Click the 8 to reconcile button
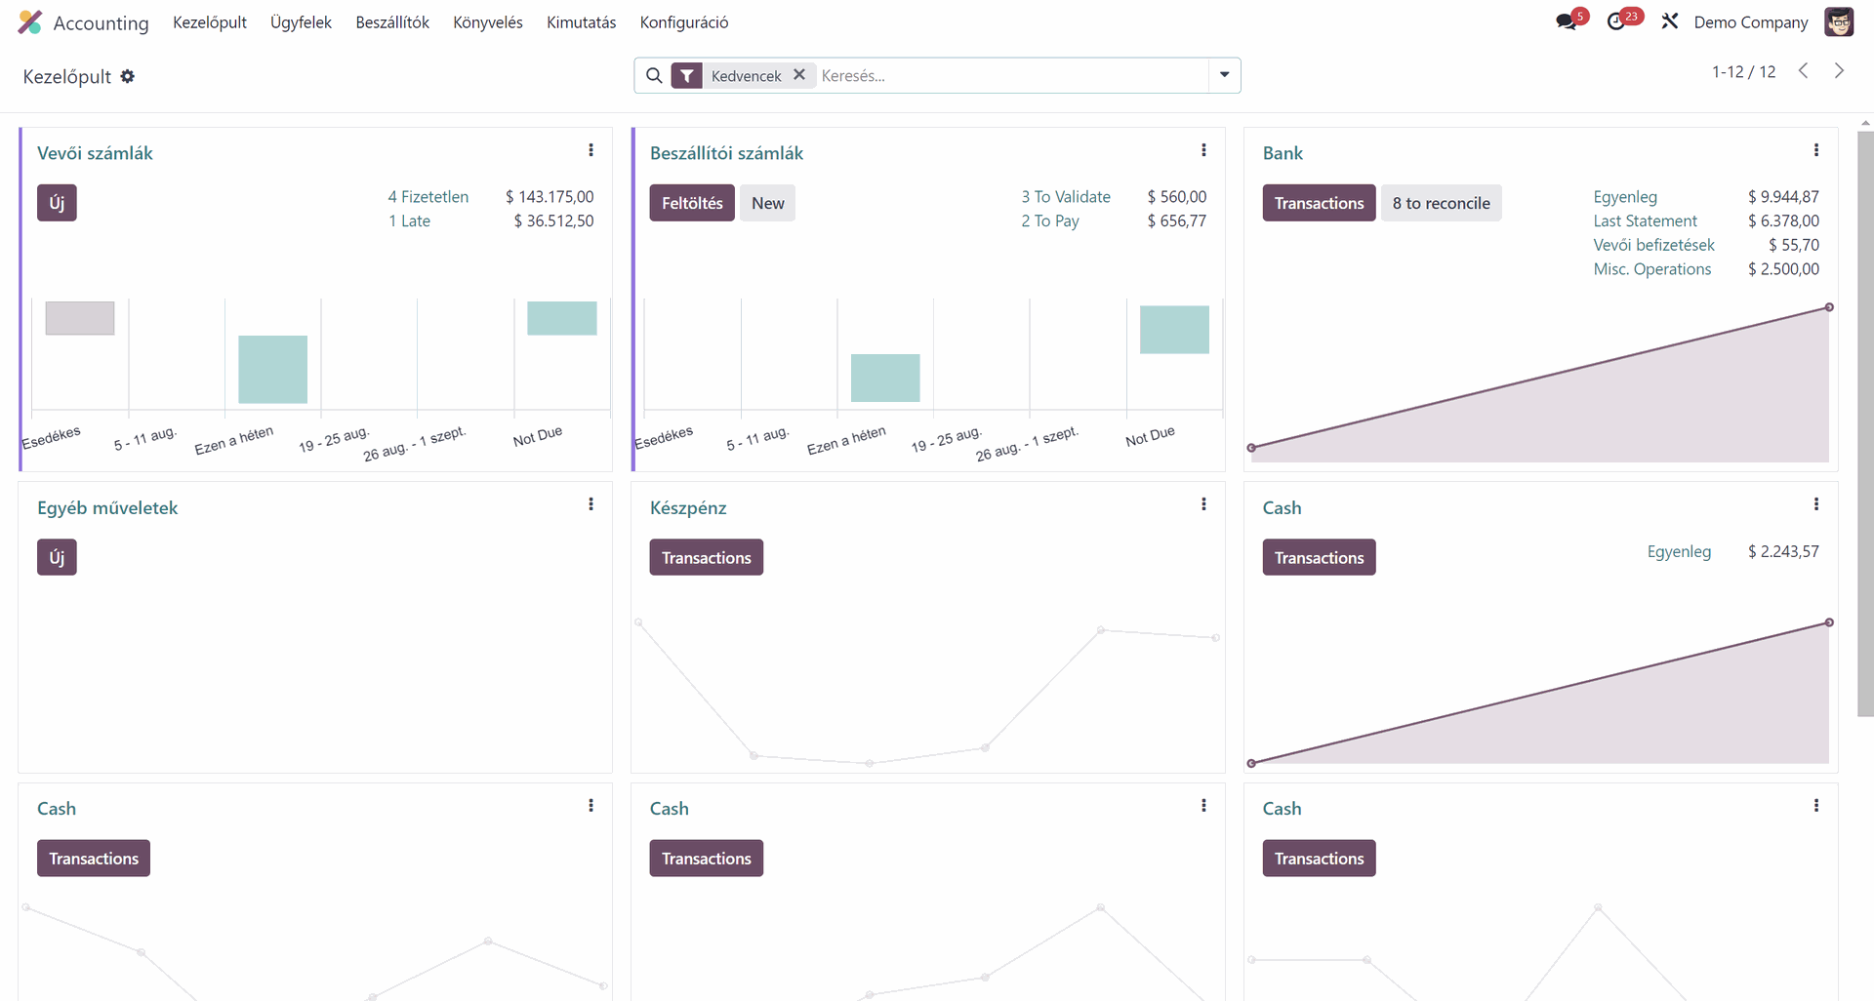 pos(1441,203)
